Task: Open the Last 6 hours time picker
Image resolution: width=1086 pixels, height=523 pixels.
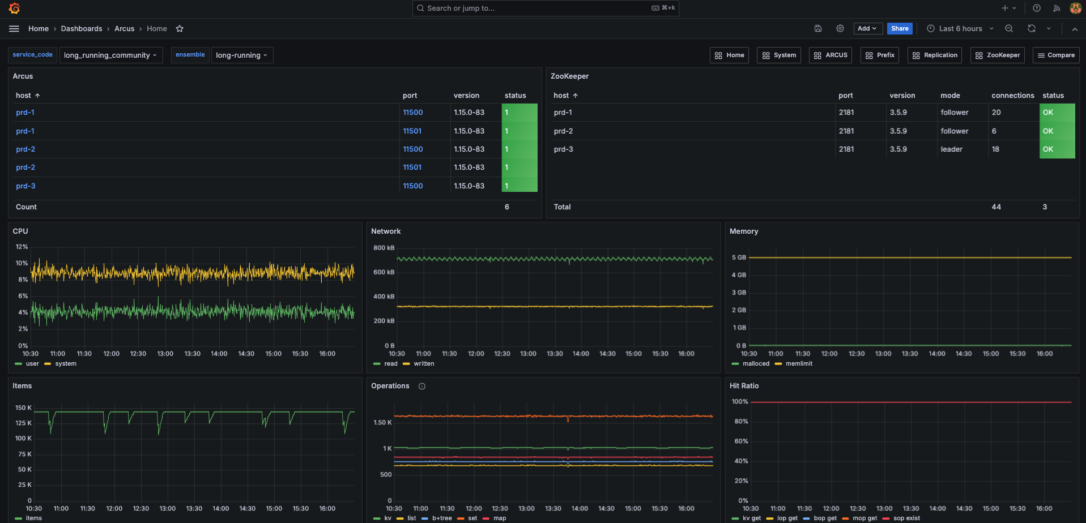Action: click(960, 29)
